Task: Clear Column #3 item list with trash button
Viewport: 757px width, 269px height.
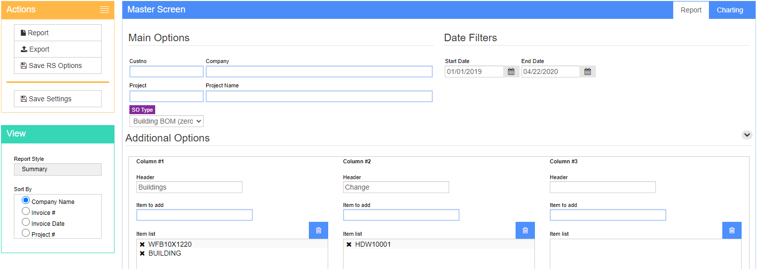Action: (732, 230)
